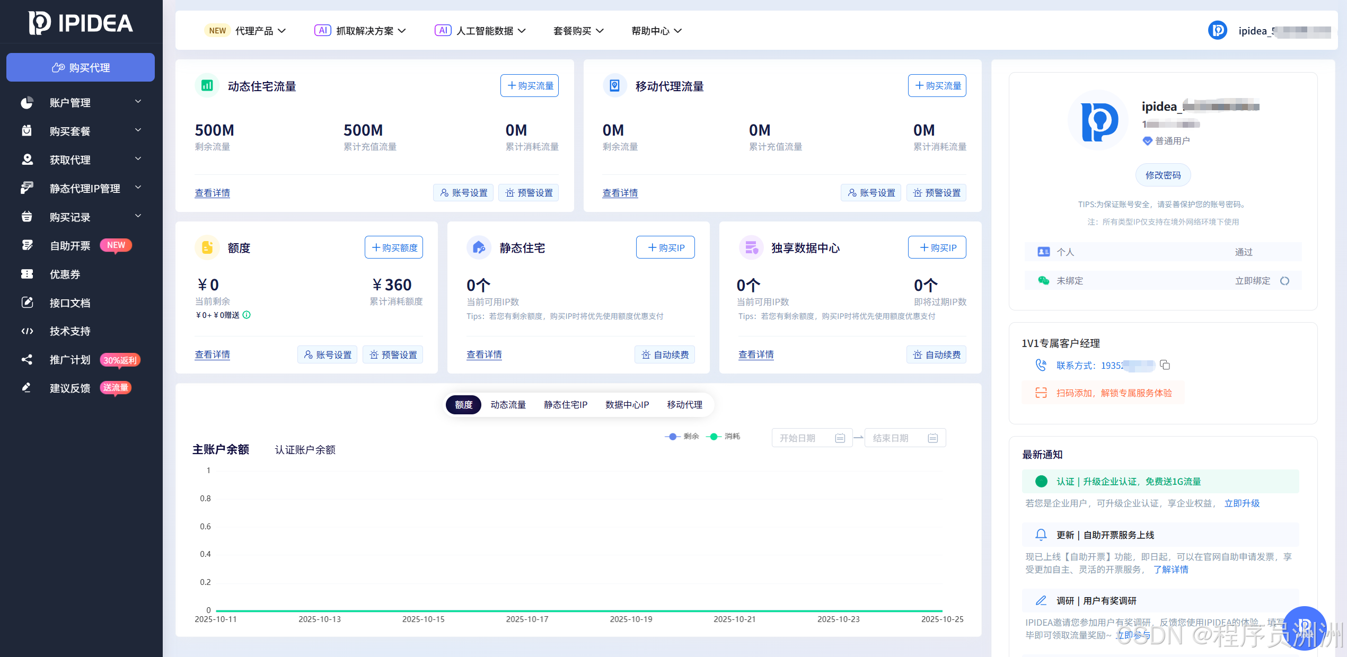Click the floating IPIDEA chat bubble
This screenshot has width=1347, height=657.
[x=1305, y=627]
